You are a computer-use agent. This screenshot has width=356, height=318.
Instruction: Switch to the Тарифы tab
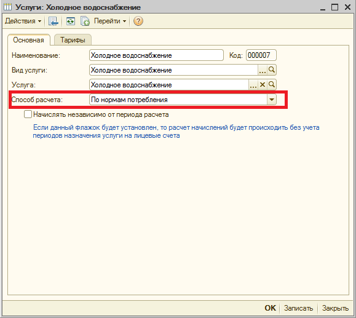[73, 40]
